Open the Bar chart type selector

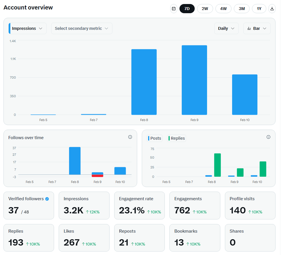click(x=257, y=28)
